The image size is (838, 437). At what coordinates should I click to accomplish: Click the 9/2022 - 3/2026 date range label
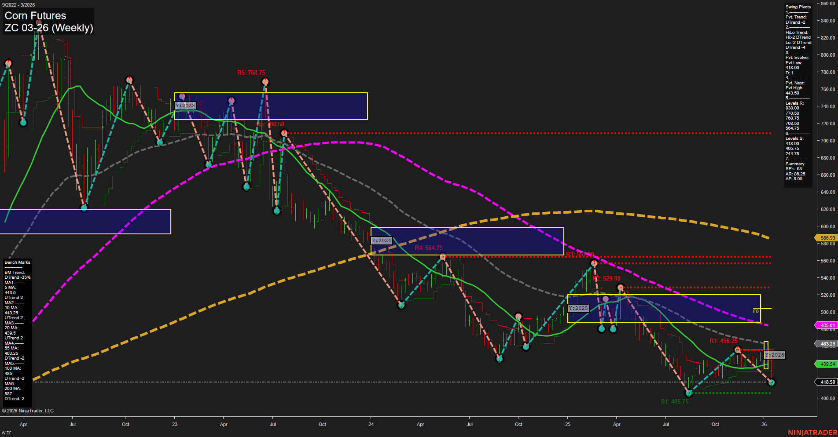pyautogui.click(x=19, y=4)
